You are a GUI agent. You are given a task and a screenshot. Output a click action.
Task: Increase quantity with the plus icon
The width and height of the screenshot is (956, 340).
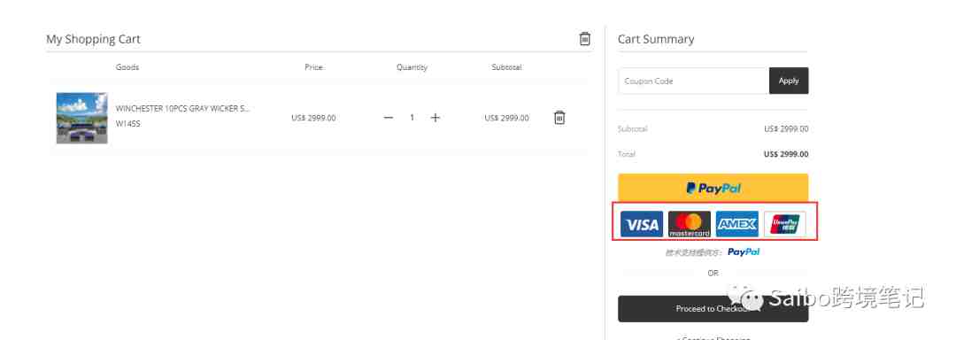pos(435,118)
